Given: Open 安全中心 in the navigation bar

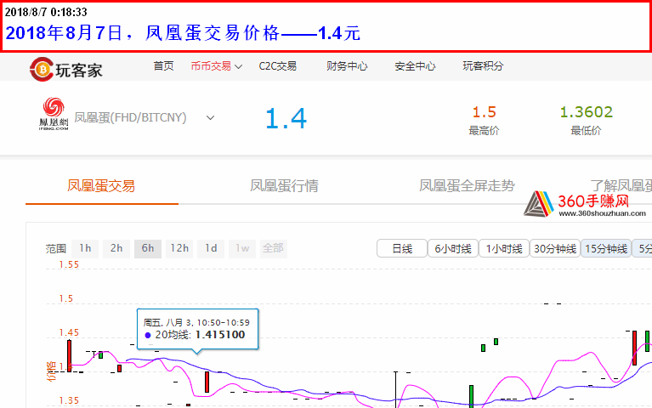Looking at the screenshot, I should pyautogui.click(x=415, y=66).
